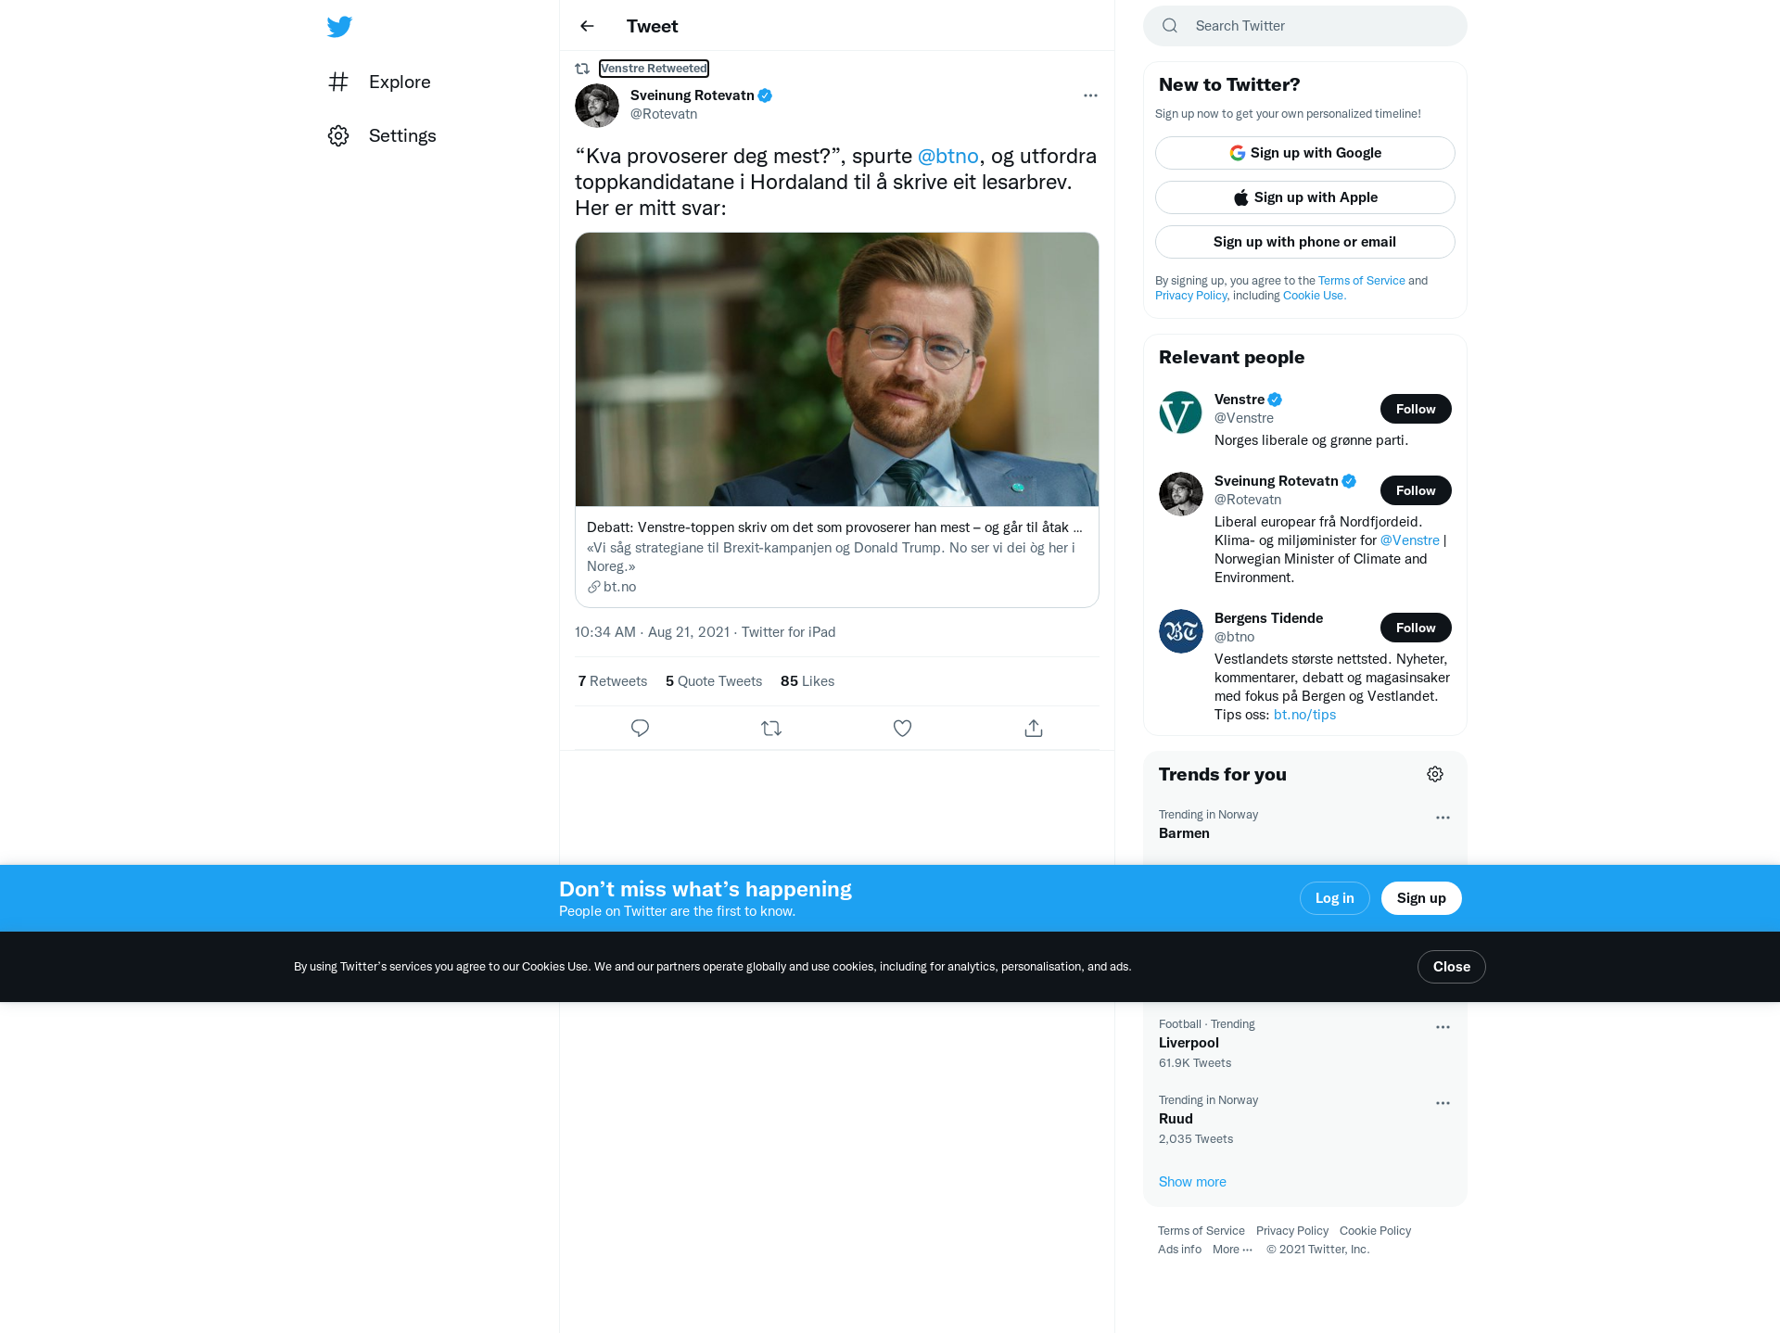Go back using the arrow icon

[587, 26]
